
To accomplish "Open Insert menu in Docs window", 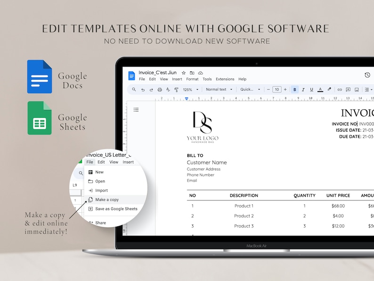I will (x=177, y=79).
